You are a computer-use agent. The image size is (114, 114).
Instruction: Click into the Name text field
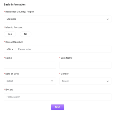pyautogui.click(x=30, y=65)
